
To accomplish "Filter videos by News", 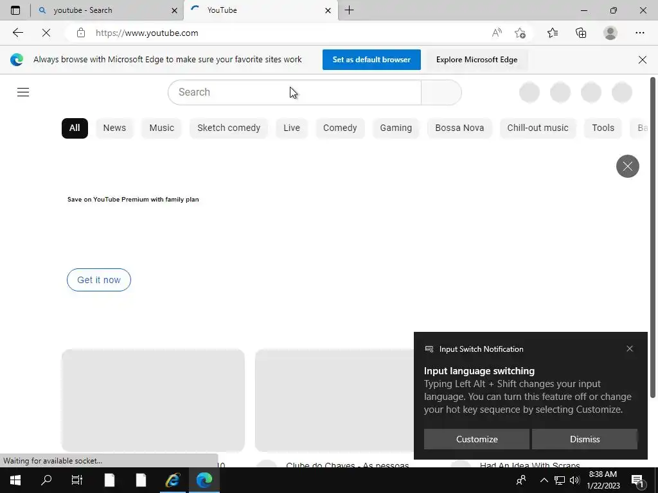I will click(114, 128).
